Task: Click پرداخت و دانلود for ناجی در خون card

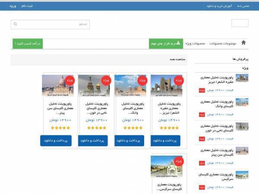Action: [x=93, y=141]
